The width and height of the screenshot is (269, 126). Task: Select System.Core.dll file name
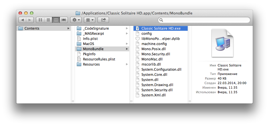154,75
